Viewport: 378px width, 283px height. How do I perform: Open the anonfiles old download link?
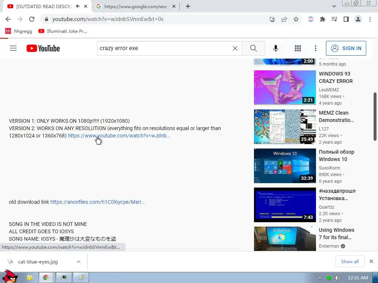[97, 202]
